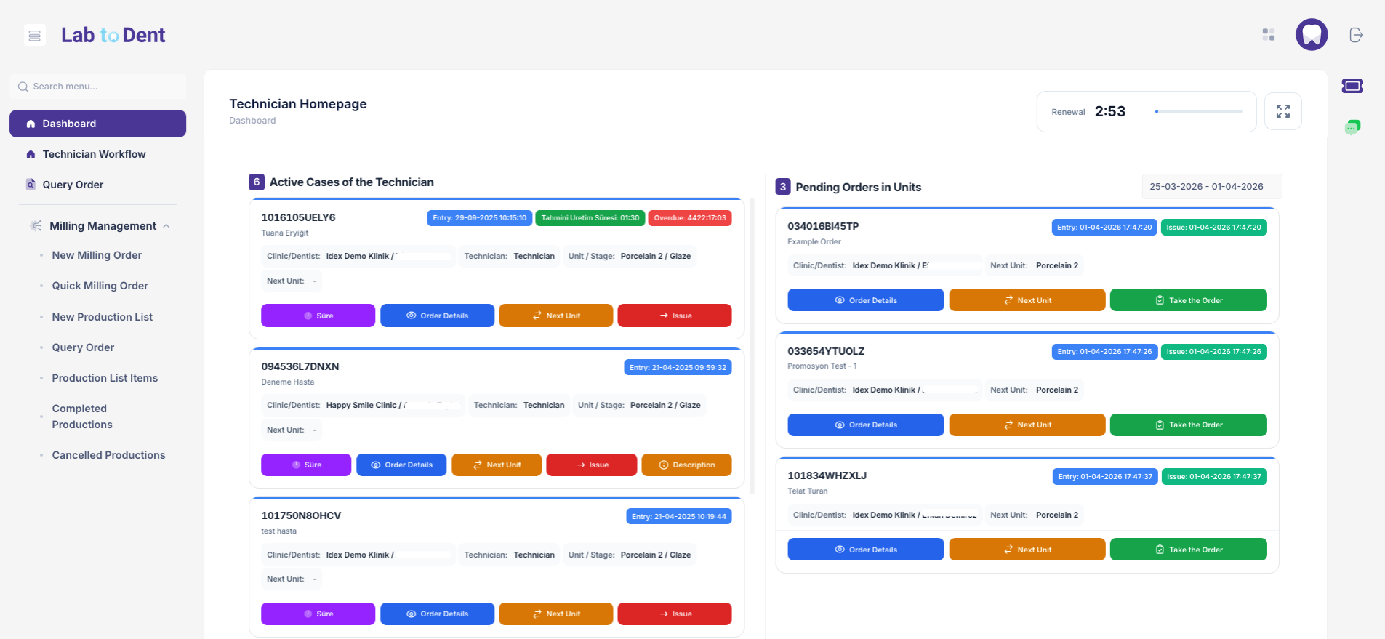Select order number 101834WHZXLJ text
The image size is (1385, 639).
click(827, 475)
